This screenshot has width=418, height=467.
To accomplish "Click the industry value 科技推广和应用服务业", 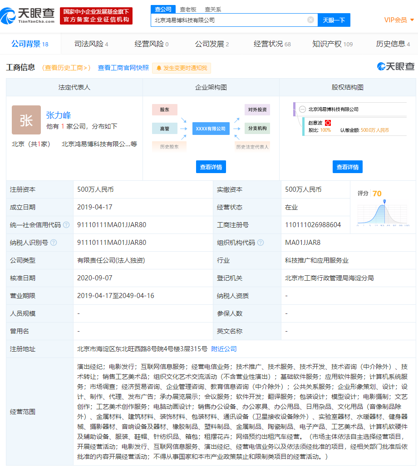I will point(316,260).
